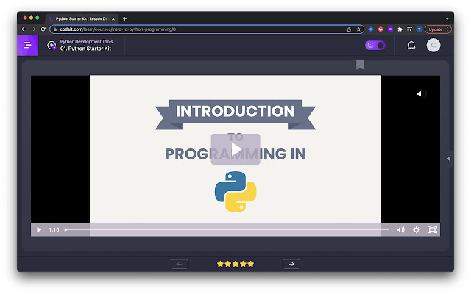Close the Python Starter Kit tab
Image resolution: width=471 pixels, height=294 pixels.
[113, 18]
